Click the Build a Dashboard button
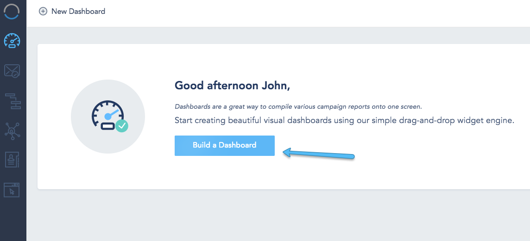 [224, 145]
